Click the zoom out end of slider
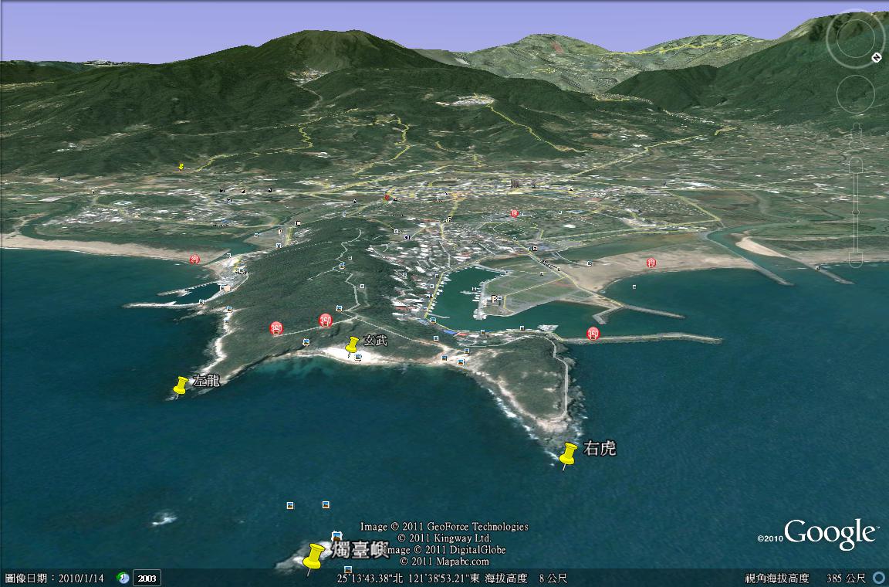Viewport: 889px width, 587px height. (855, 261)
